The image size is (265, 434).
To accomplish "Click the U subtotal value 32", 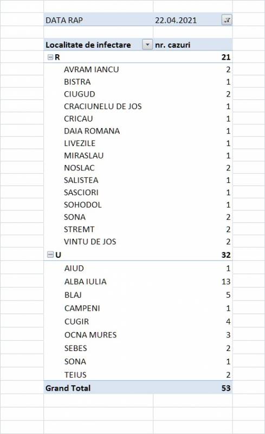I will point(226,254).
